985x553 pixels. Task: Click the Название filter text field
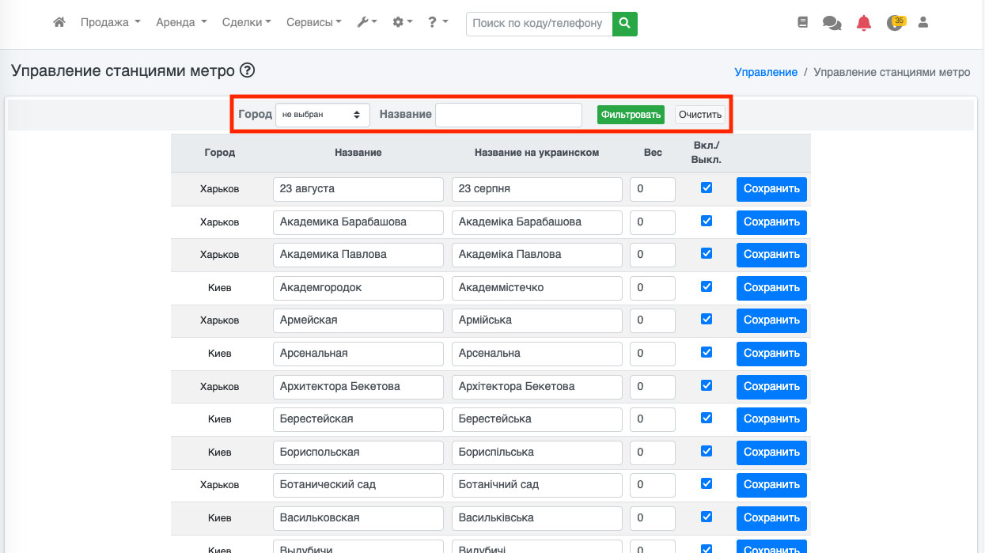click(x=509, y=115)
